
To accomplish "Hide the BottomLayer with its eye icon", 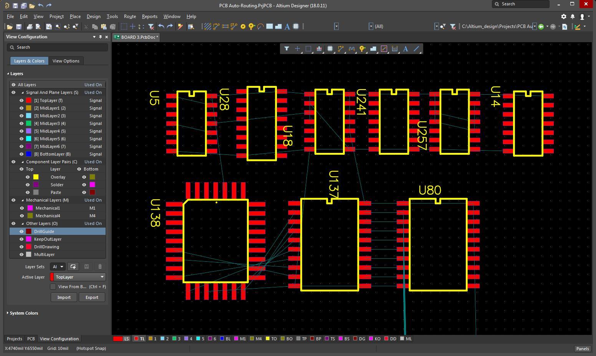I will [22, 154].
